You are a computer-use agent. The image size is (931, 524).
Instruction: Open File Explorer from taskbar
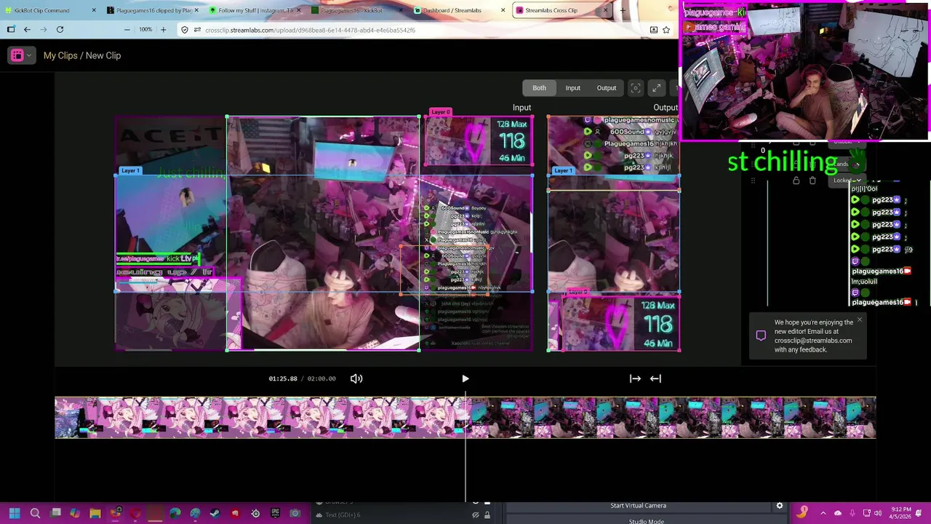point(95,514)
